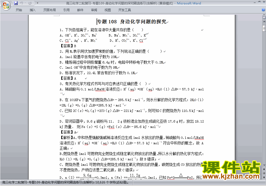266x186 pixels.
Task: Click the vertical scrollbar thumb
Action: [264, 28]
